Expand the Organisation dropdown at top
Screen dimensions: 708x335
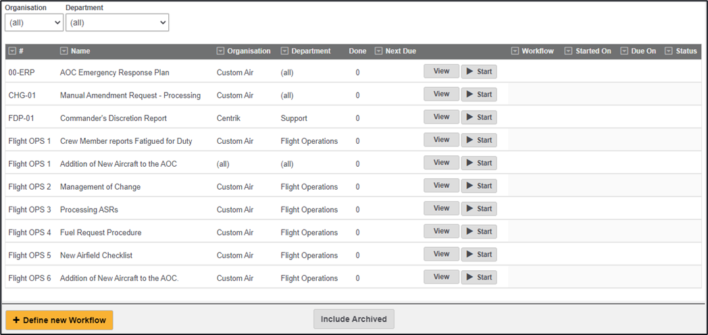[x=34, y=22]
